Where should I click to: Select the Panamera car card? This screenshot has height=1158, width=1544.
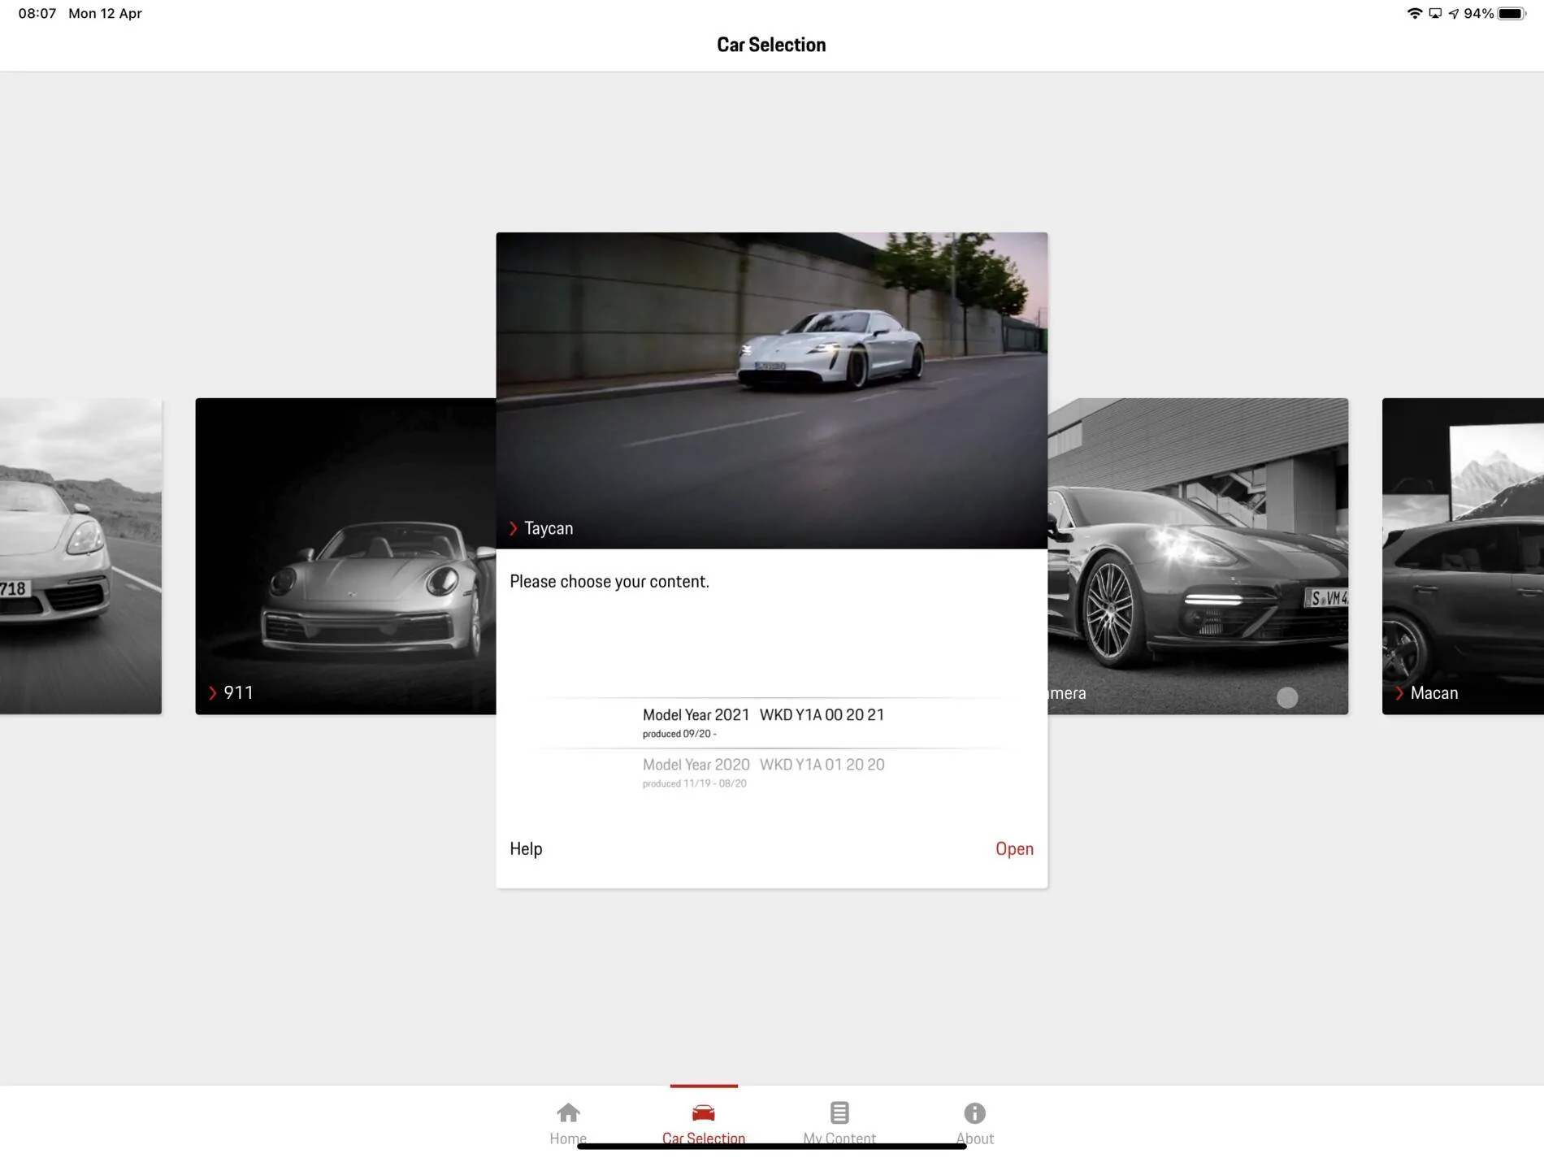(1198, 556)
